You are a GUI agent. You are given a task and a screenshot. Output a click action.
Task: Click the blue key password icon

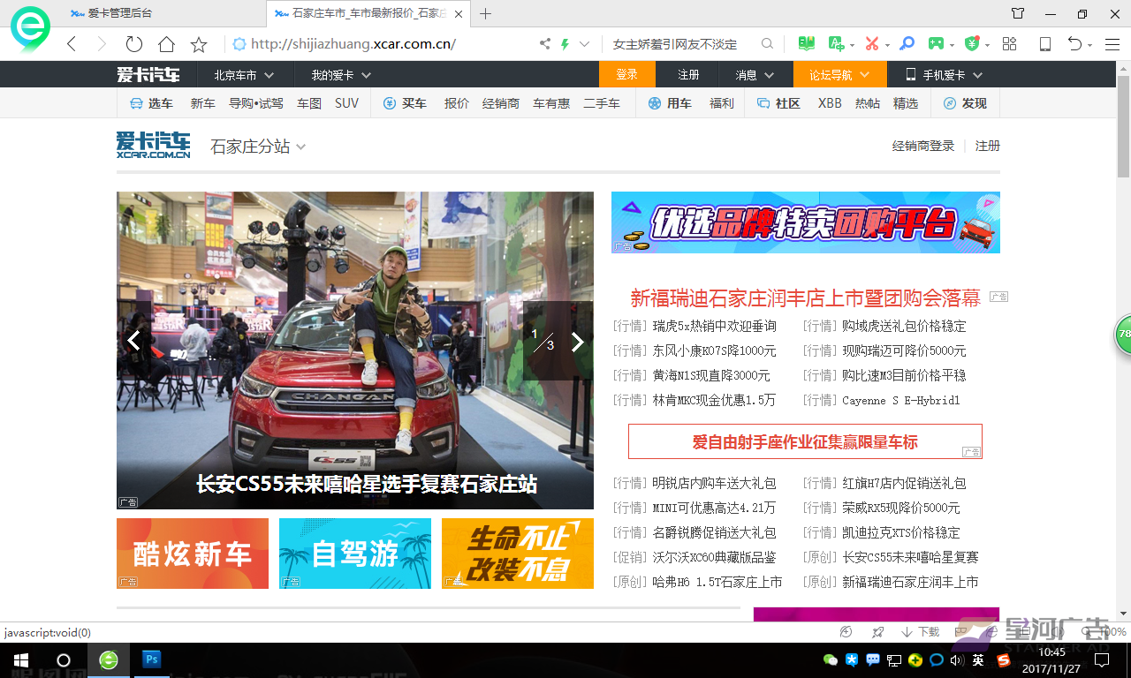click(x=907, y=44)
